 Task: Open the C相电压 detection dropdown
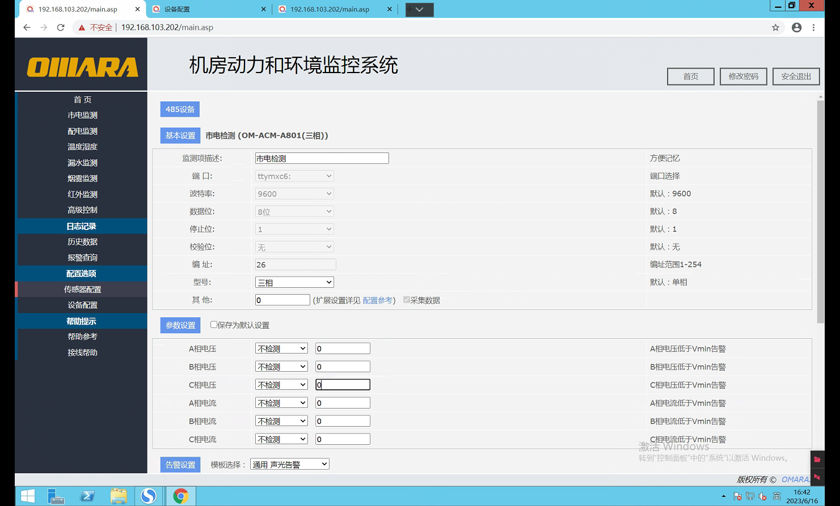tap(281, 385)
